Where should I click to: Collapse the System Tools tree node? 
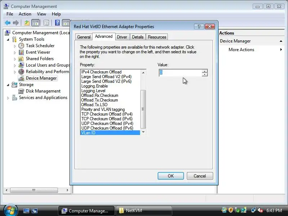coord(8,40)
